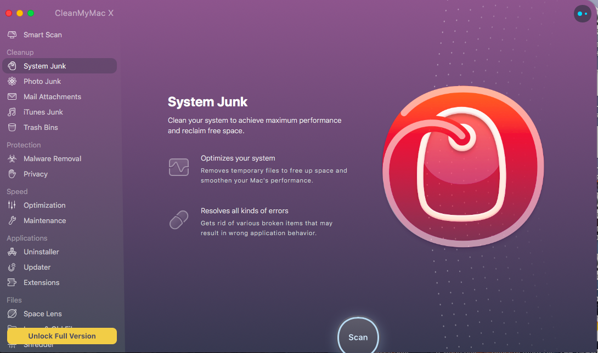Click the Extensions puzzle icon
Image resolution: width=598 pixels, height=353 pixels.
(12, 282)
